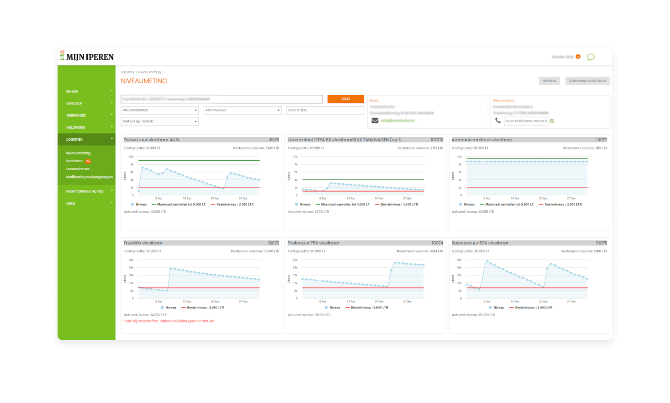
Task: Click the envelope icon to email the Klant
Action: click(375, 120)
